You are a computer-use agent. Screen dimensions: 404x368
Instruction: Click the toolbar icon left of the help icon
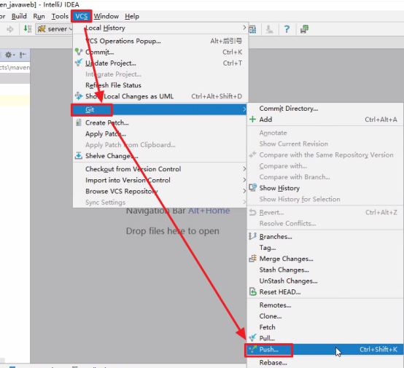pos(269,29)
